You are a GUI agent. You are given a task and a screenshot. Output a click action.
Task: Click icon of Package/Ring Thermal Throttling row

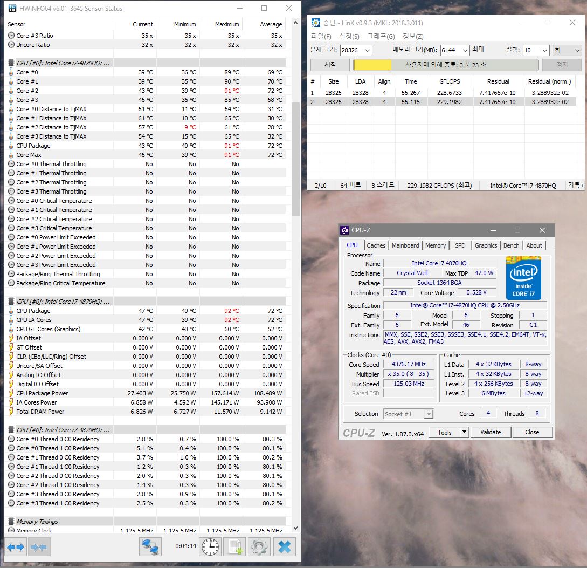tap(11, 274)
